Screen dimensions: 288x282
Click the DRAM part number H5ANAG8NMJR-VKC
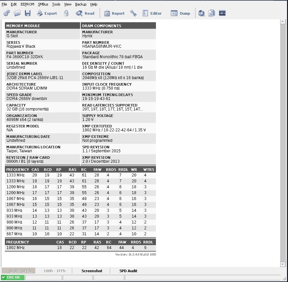pyautogui.click(x=102, y=46)
